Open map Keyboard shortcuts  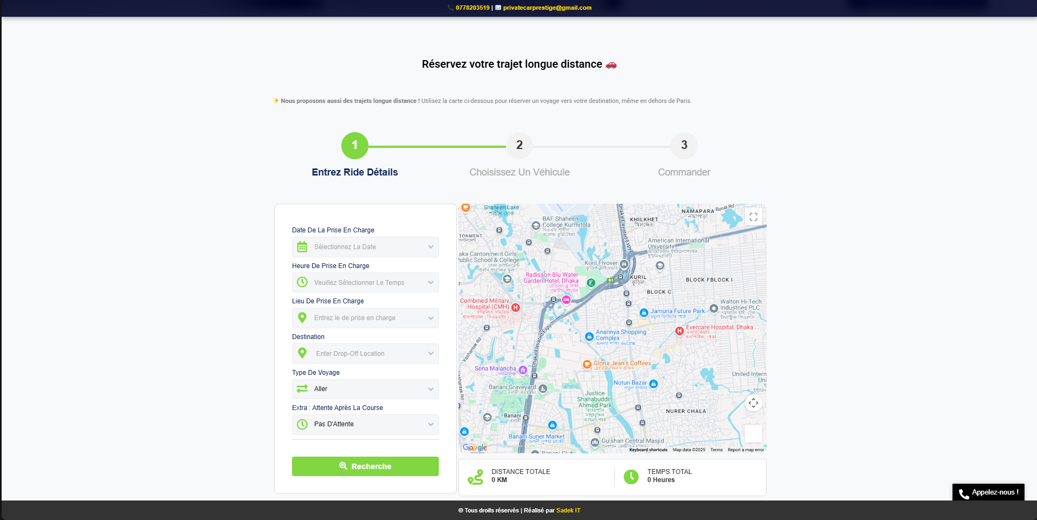(649, 450)
